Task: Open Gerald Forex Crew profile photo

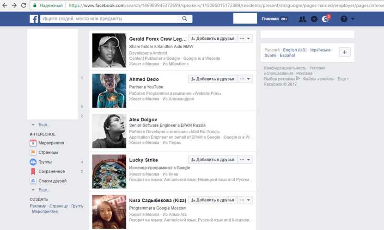Action: [109, 50]
